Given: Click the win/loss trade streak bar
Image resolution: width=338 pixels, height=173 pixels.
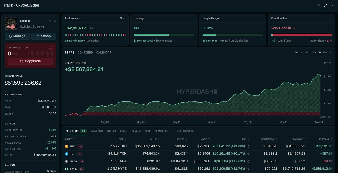Looking at the screenshot, I should point(95,35).
